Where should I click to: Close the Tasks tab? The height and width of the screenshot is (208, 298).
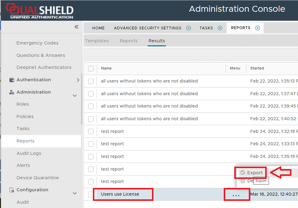click(x=220, y=28)
